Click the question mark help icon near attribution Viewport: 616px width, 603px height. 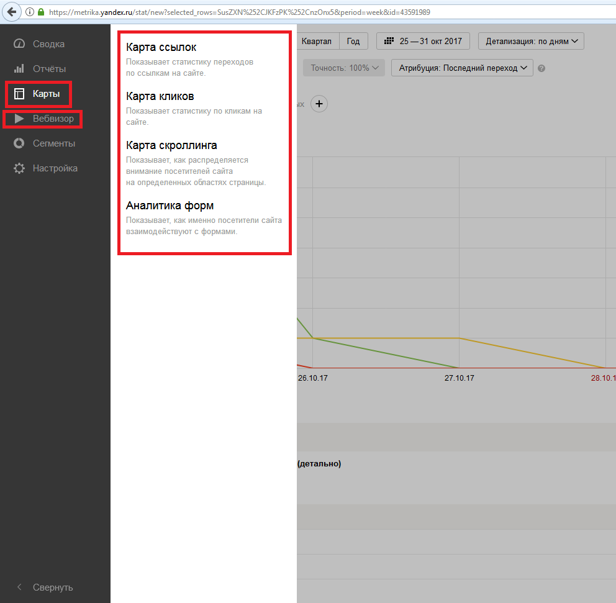tap(541, 68)
